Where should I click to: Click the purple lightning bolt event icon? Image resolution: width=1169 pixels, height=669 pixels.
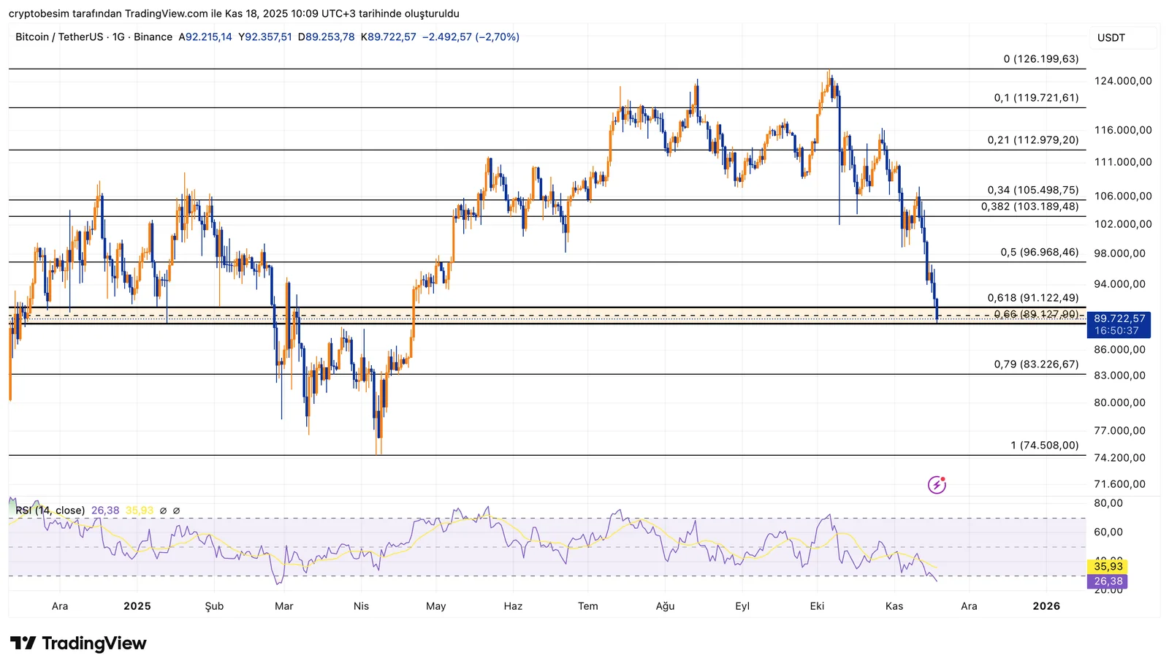pyautogui.click(x=937, y=484)
